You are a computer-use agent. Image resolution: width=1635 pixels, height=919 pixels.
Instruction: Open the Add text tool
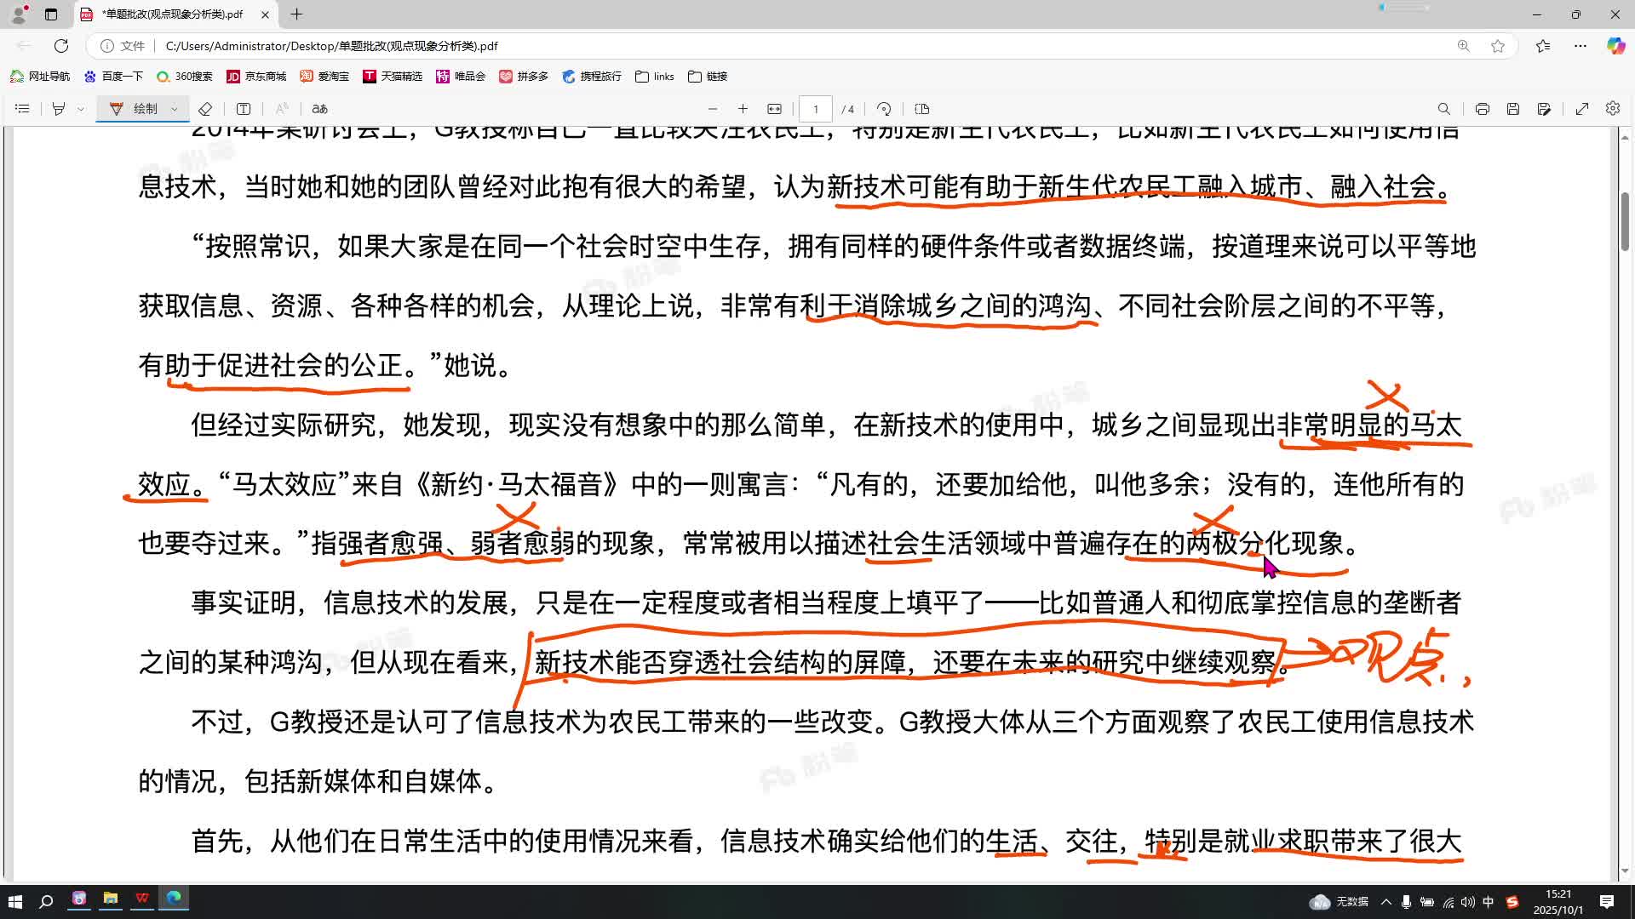[244, 109]
